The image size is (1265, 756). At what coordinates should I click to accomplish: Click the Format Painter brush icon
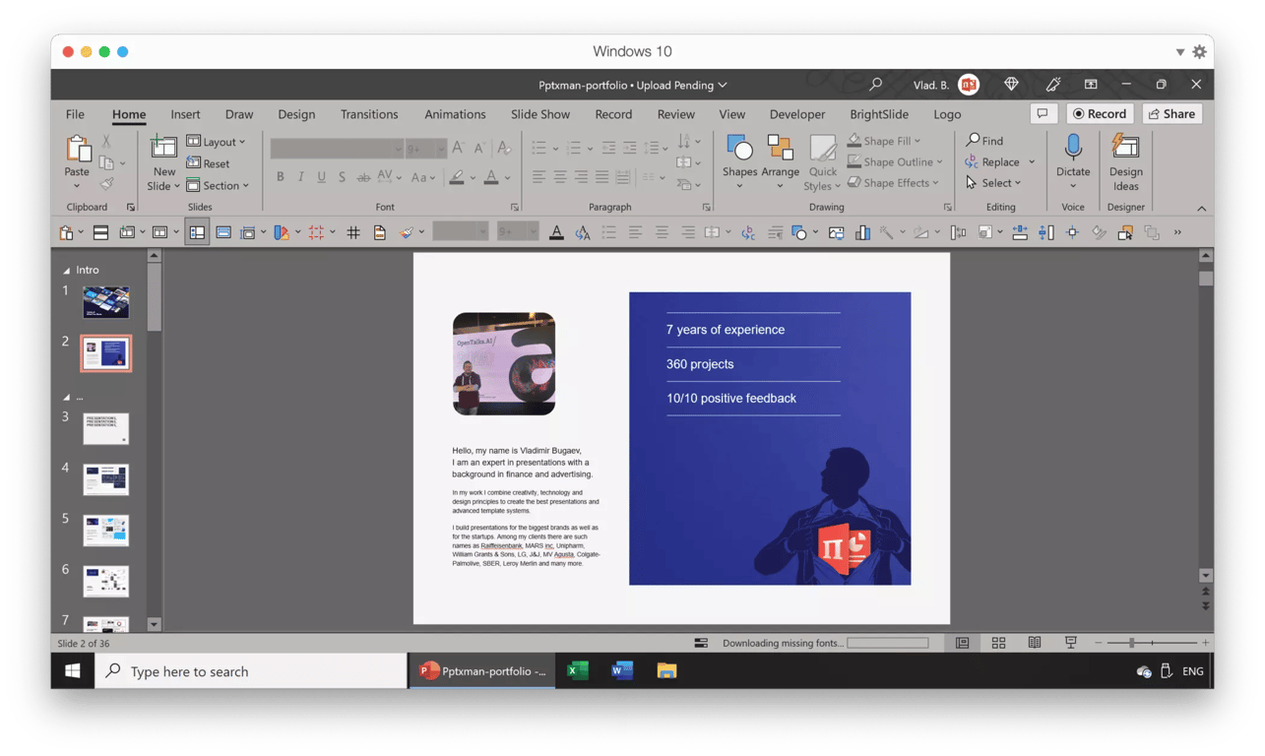pos(106,184)
